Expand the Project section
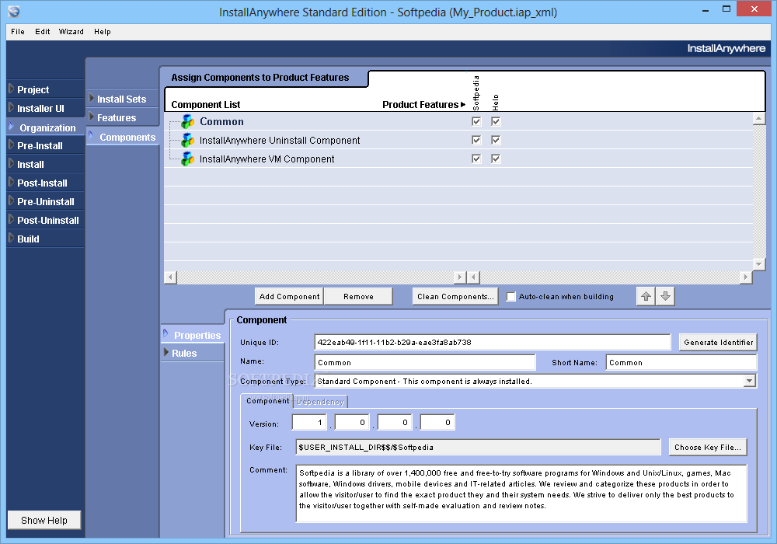Viewport: 777px width, 544px height. pyautogui.click(x=45, y=89)
